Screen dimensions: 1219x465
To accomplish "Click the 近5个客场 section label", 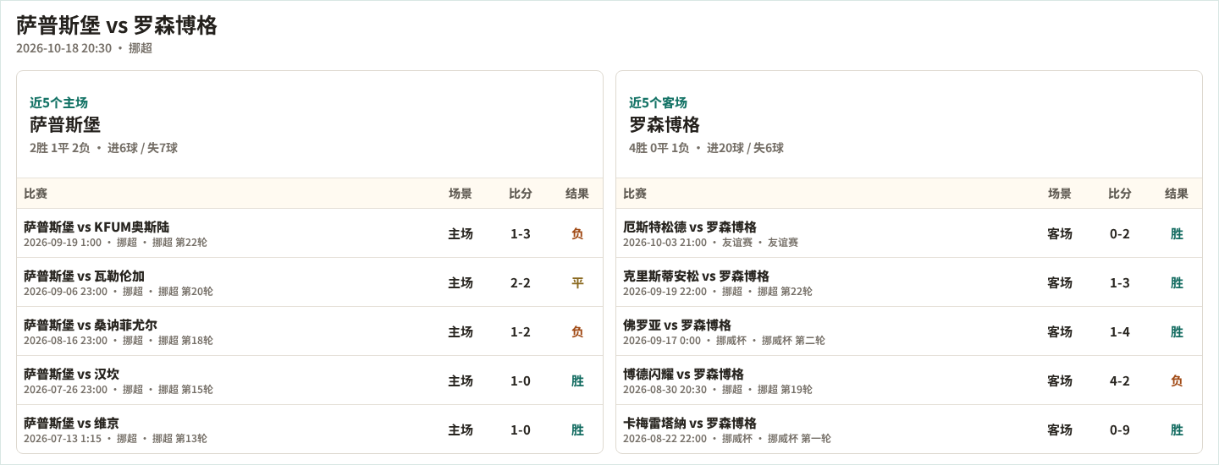I will (658, 102).
